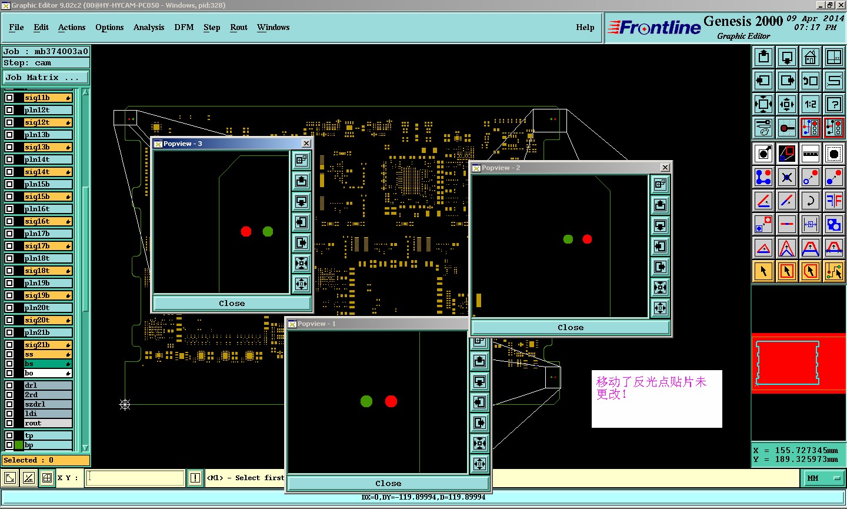
Task: Select the plain arrow pointer select icon
Action: click(x=763, y=271)
